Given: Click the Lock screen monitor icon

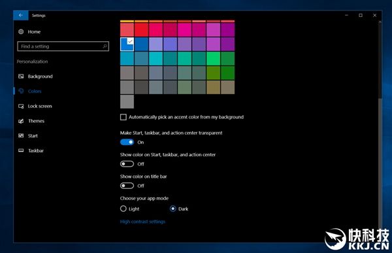Looking at the screenshot, I should point(21,106).
